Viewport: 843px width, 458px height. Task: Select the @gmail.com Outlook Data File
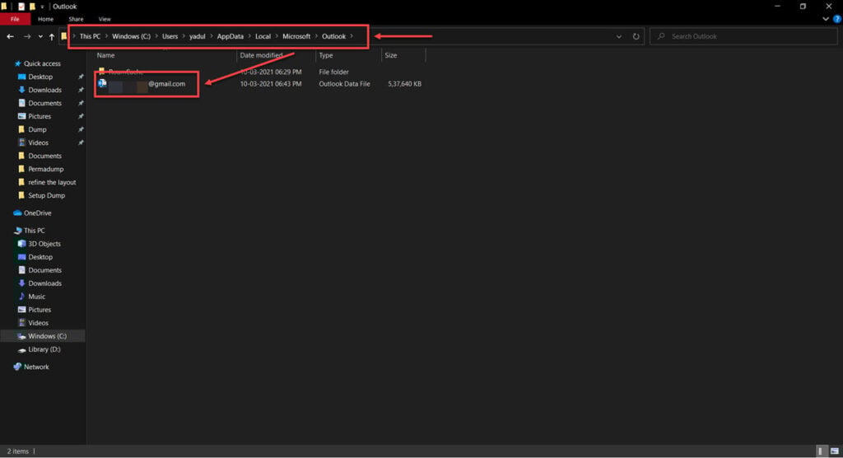pyautogui.click(x=259, y=84)
